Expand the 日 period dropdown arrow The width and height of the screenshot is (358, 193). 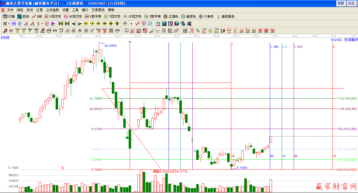click(x=9, y=24)
